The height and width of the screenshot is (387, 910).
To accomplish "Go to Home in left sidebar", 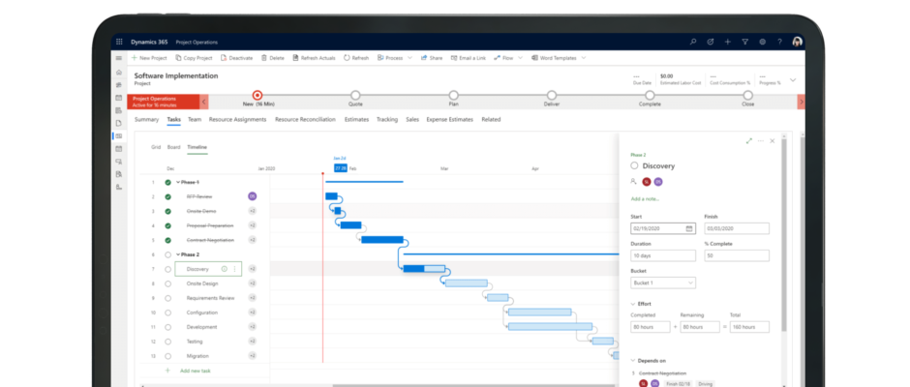I will click(119, 72).
